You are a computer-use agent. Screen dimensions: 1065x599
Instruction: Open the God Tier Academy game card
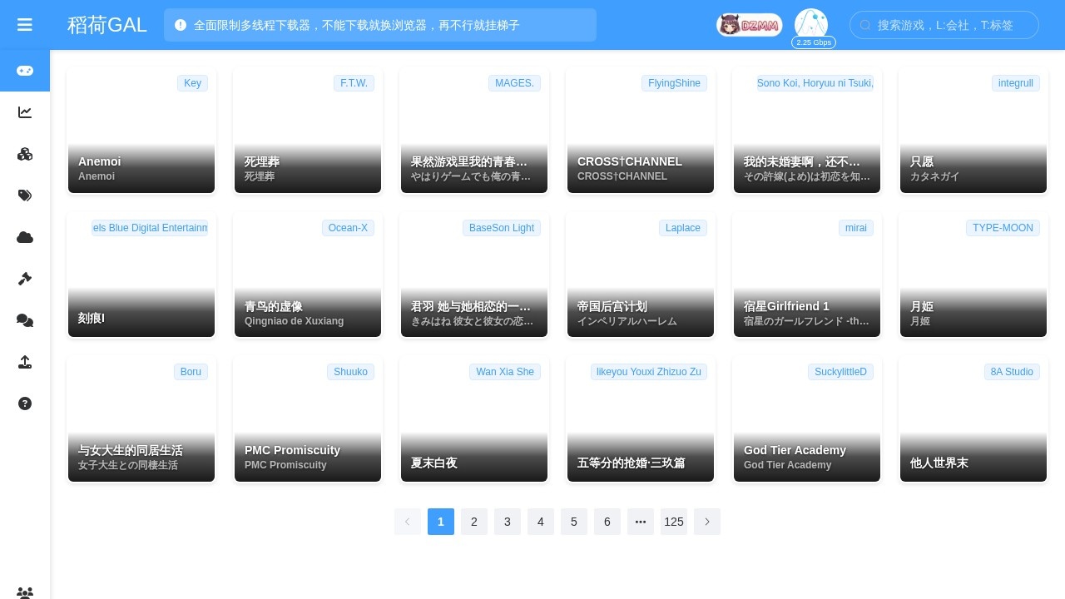[x=807, y=419]
